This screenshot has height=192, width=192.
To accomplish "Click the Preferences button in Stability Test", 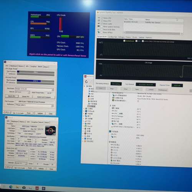I will (163, 90).
